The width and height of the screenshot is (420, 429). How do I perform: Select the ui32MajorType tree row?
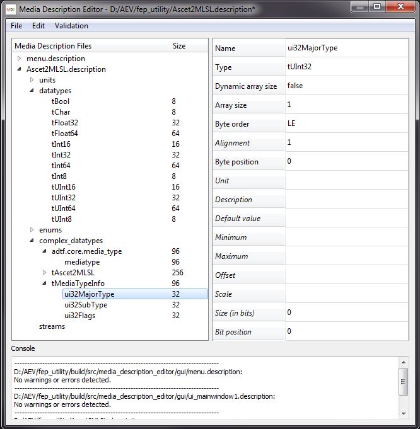tap(135, 294)
